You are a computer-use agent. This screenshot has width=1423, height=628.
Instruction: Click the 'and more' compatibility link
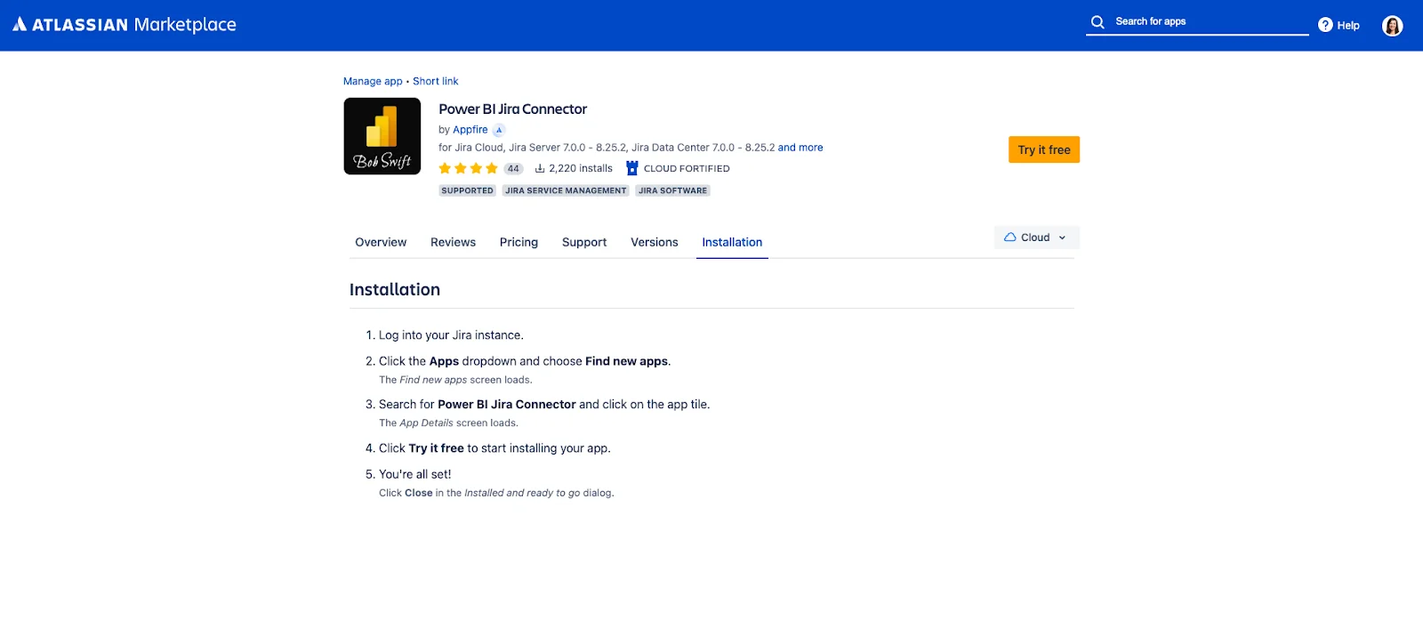pyautogui.click(x=800, y=148)
